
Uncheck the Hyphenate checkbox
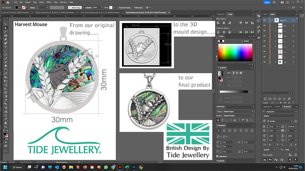coord(218,156)
